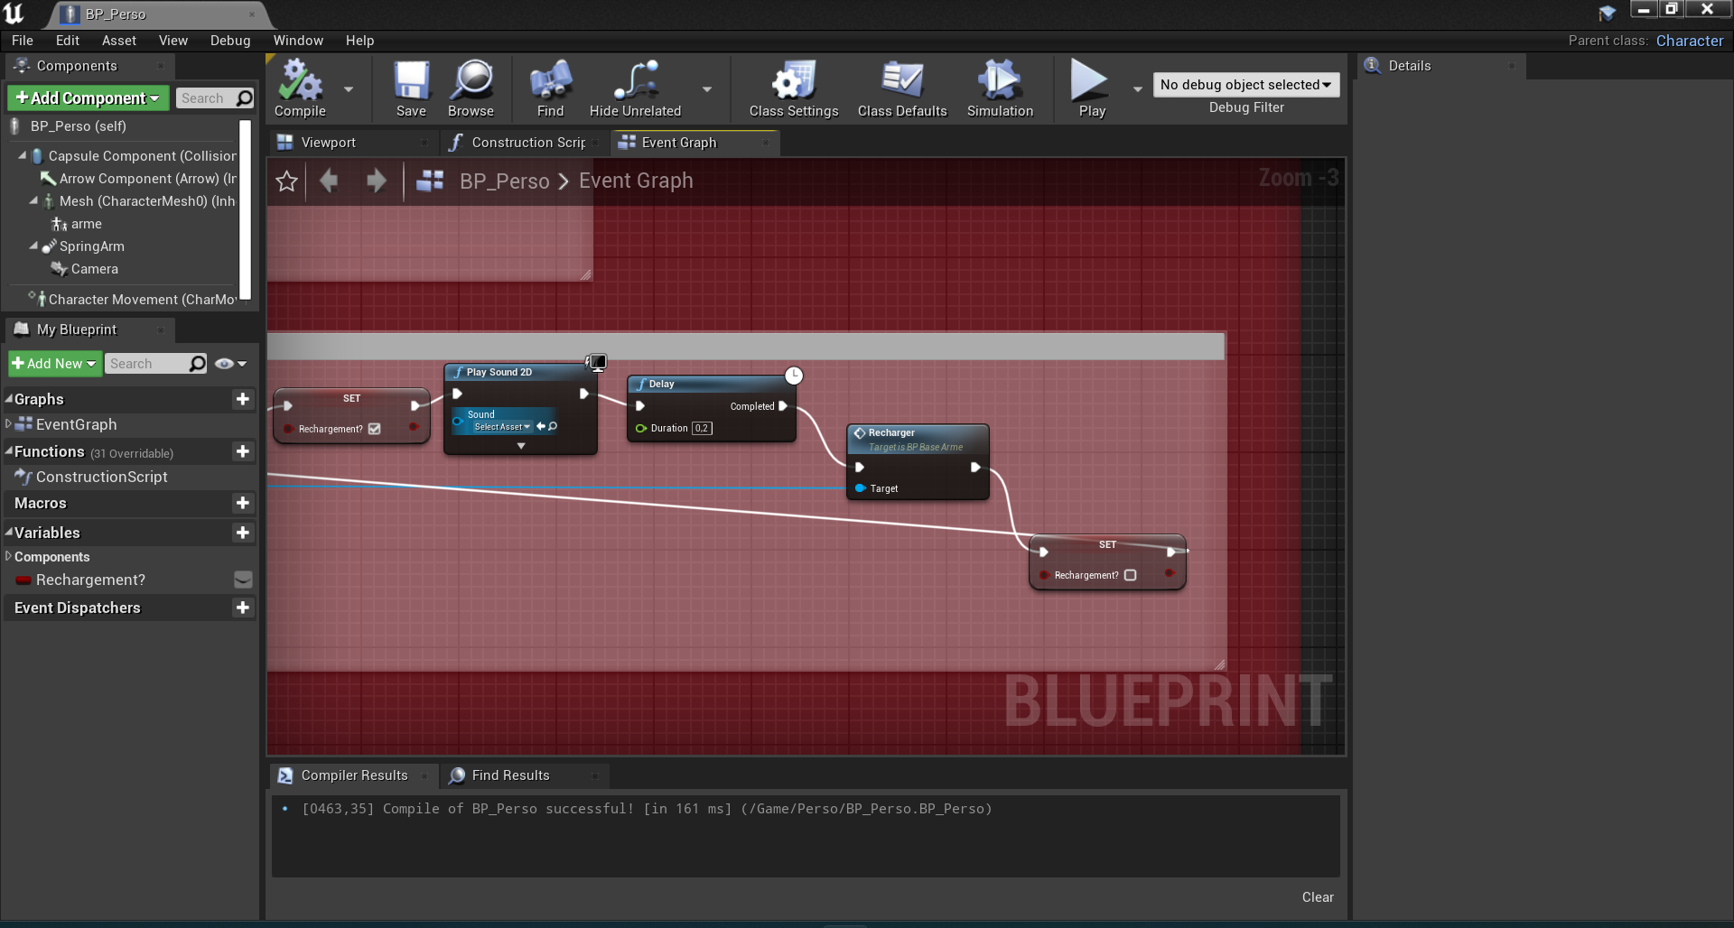
Task: Open the File menu
Action: [x=23, y=41]
